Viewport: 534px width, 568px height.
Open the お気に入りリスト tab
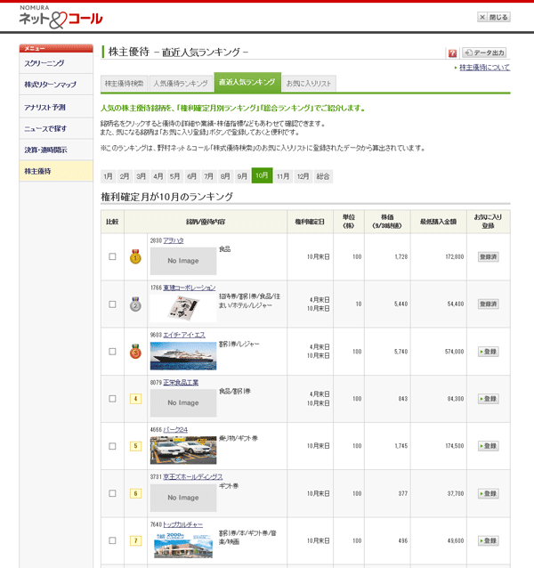pyautogui.click(x=309, y=84)
